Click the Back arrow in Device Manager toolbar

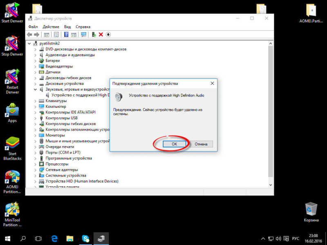(29, 35)
